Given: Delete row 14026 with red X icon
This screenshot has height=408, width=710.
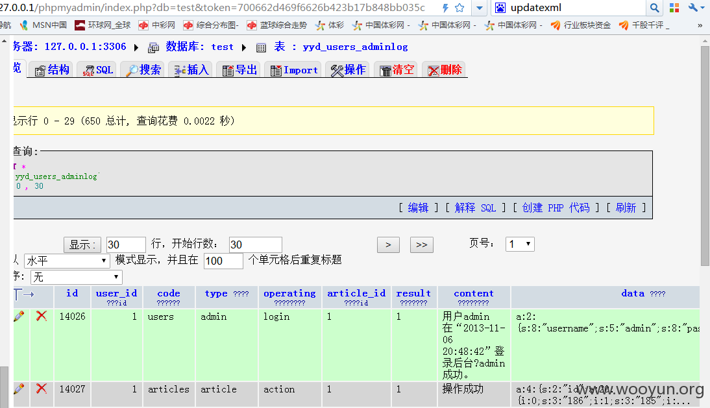Looking at the screenshot, I should pyautogui.click(x=41, y=316).
